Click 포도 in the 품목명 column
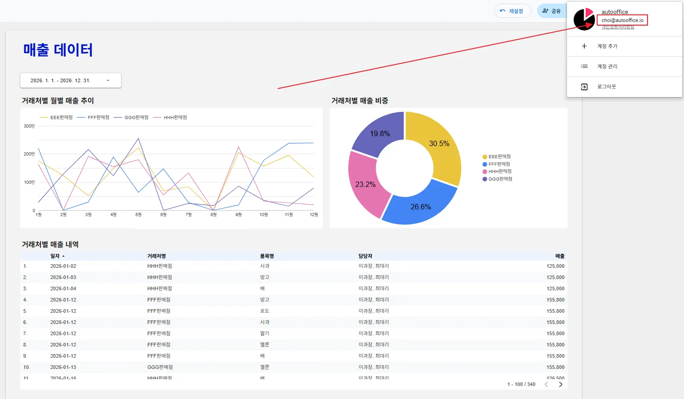The image size is (684, 399). (265, 311)
